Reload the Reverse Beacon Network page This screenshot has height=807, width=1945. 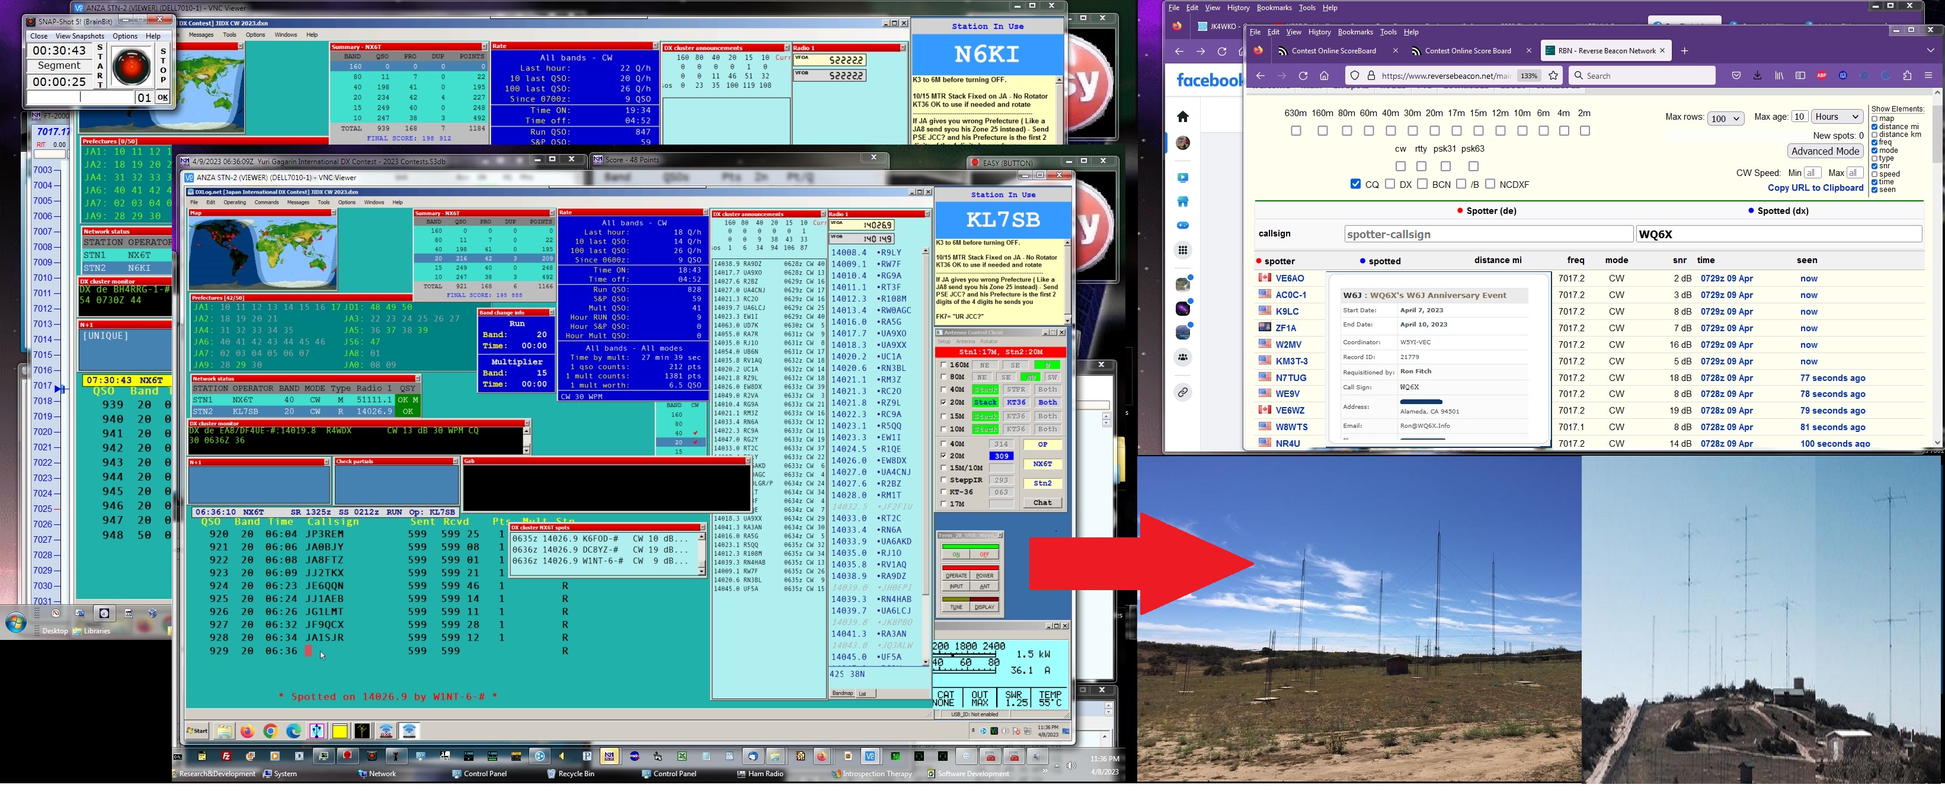point(1303,75)
